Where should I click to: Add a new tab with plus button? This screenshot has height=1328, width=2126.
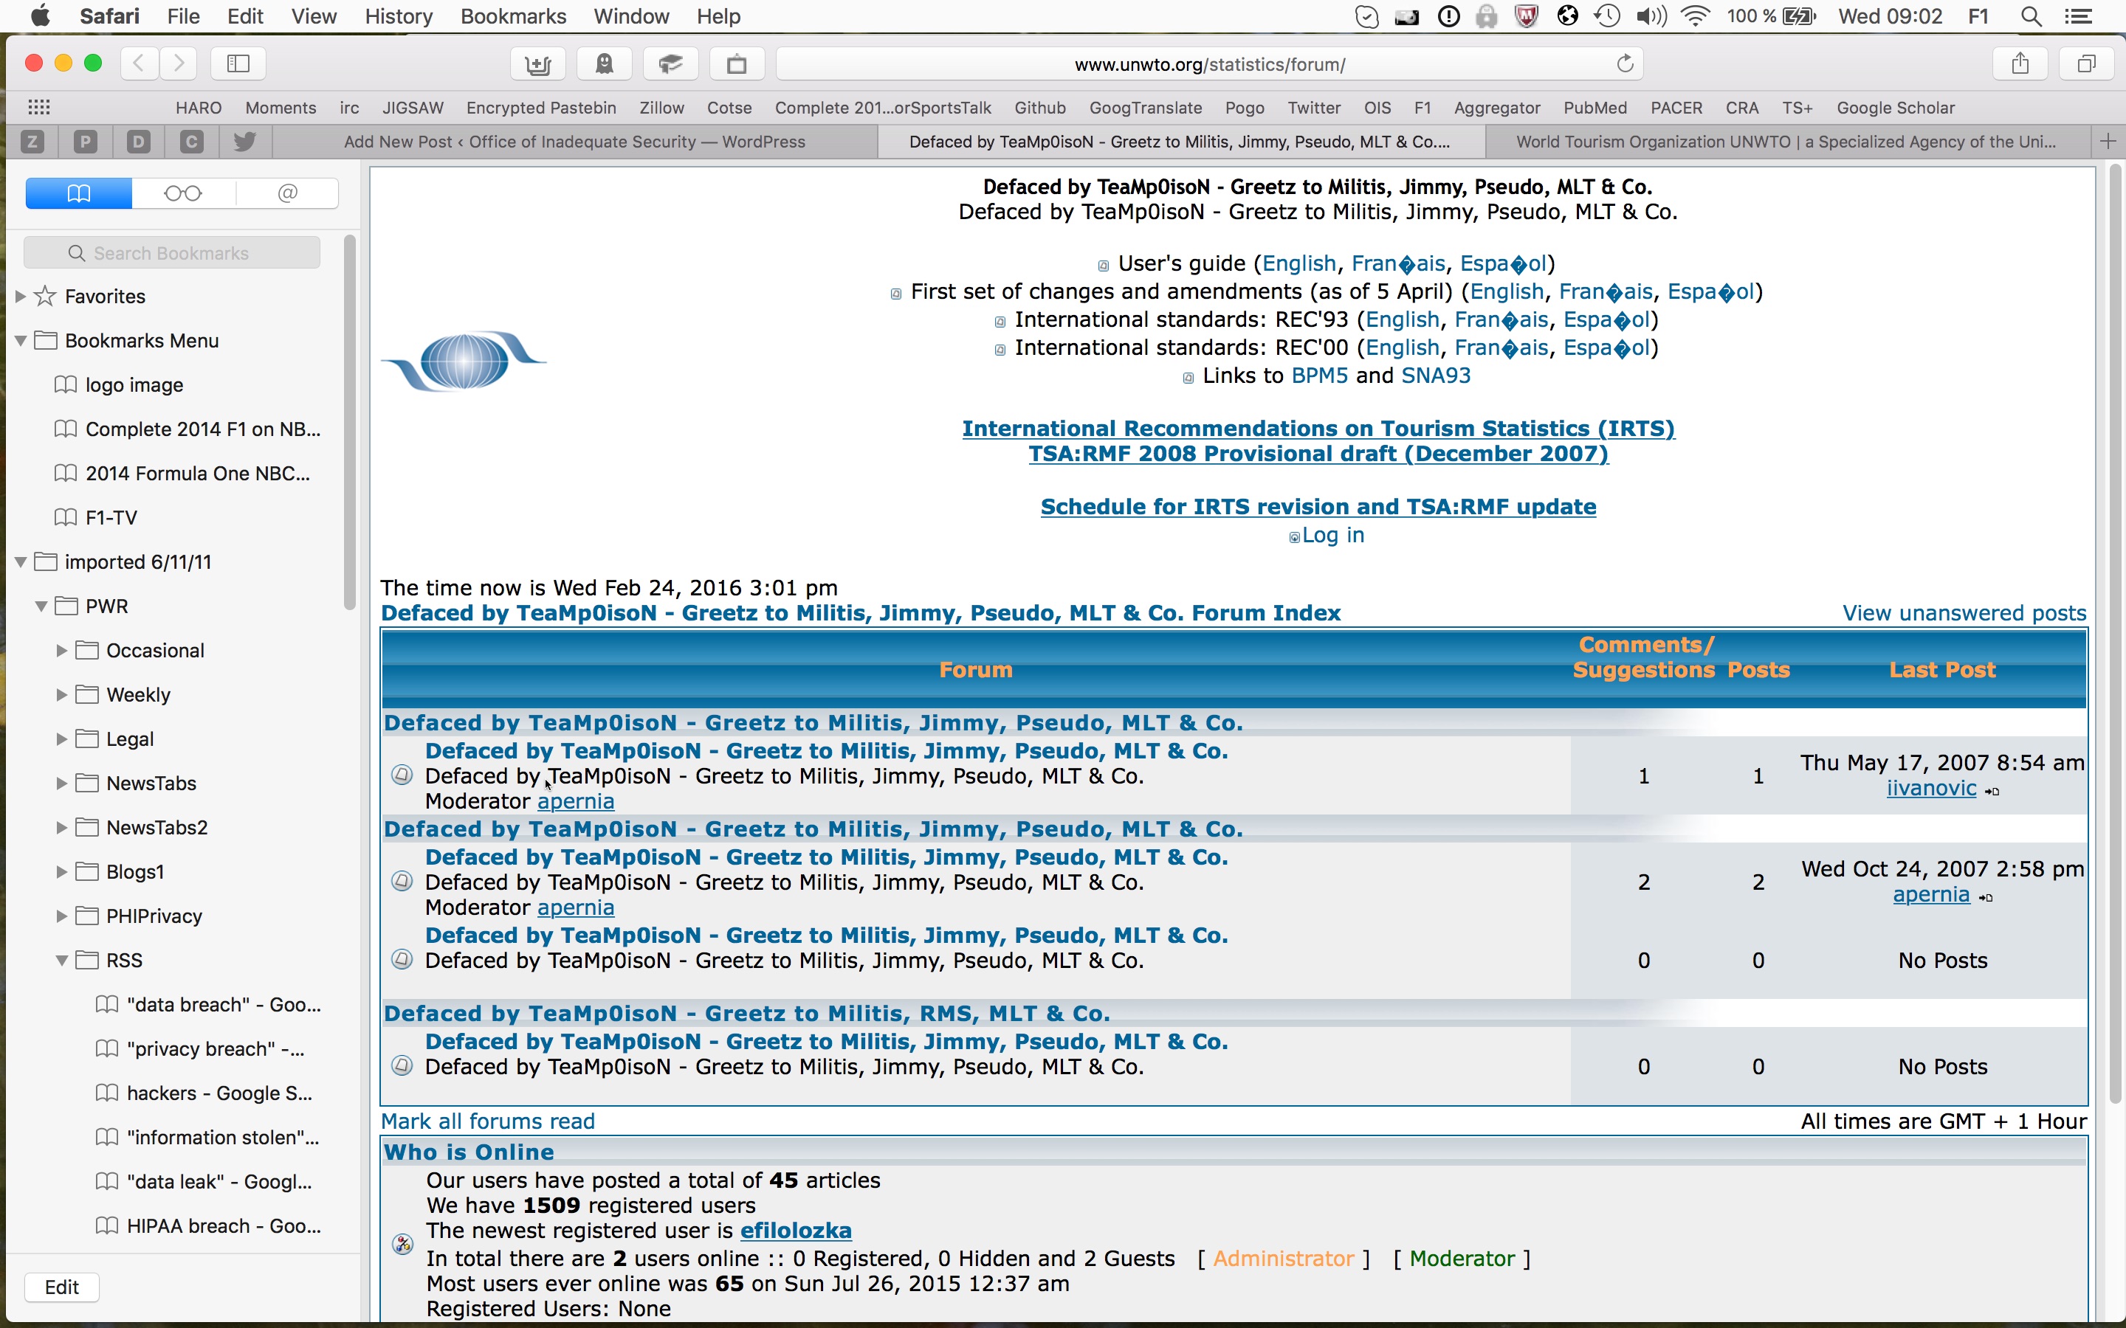(x=2108, y=142)
